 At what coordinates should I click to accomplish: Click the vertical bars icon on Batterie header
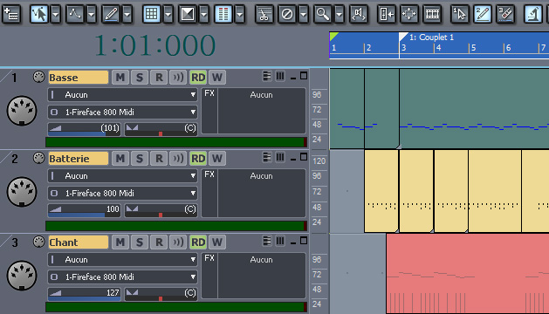(280, 158)
